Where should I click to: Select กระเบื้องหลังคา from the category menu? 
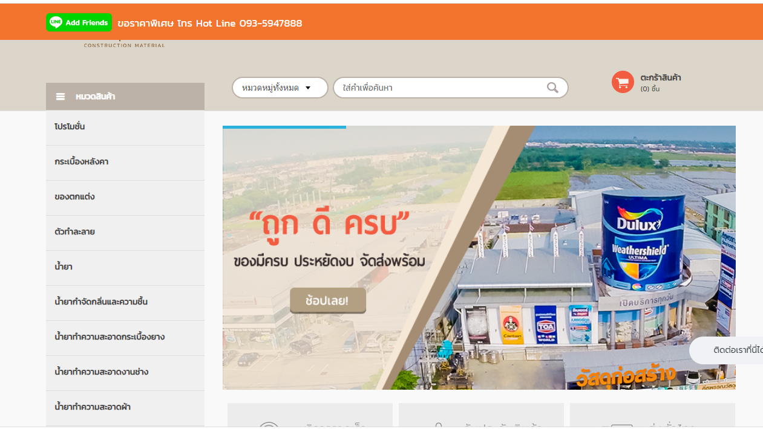125,163
